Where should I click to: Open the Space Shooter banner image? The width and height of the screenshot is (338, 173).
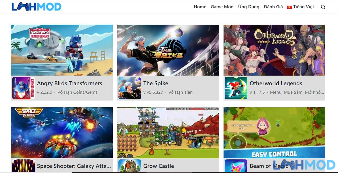[62, 133]
